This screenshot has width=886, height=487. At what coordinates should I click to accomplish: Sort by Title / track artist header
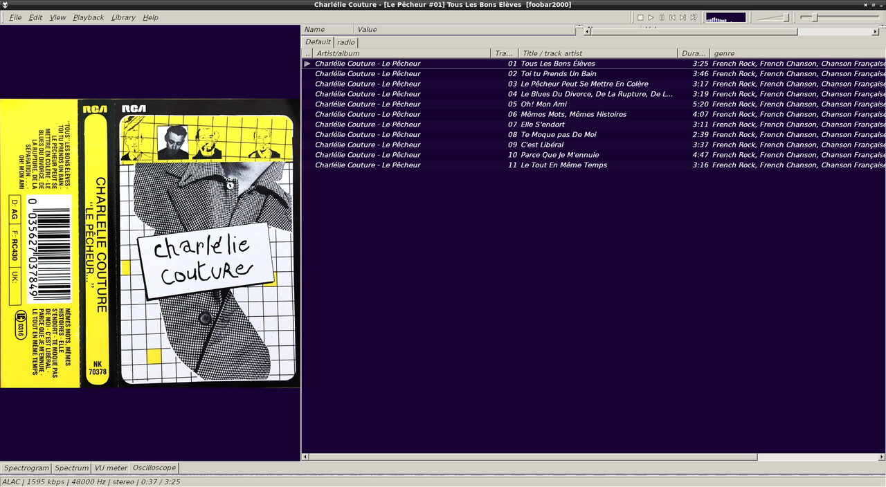tap(597, 53)
